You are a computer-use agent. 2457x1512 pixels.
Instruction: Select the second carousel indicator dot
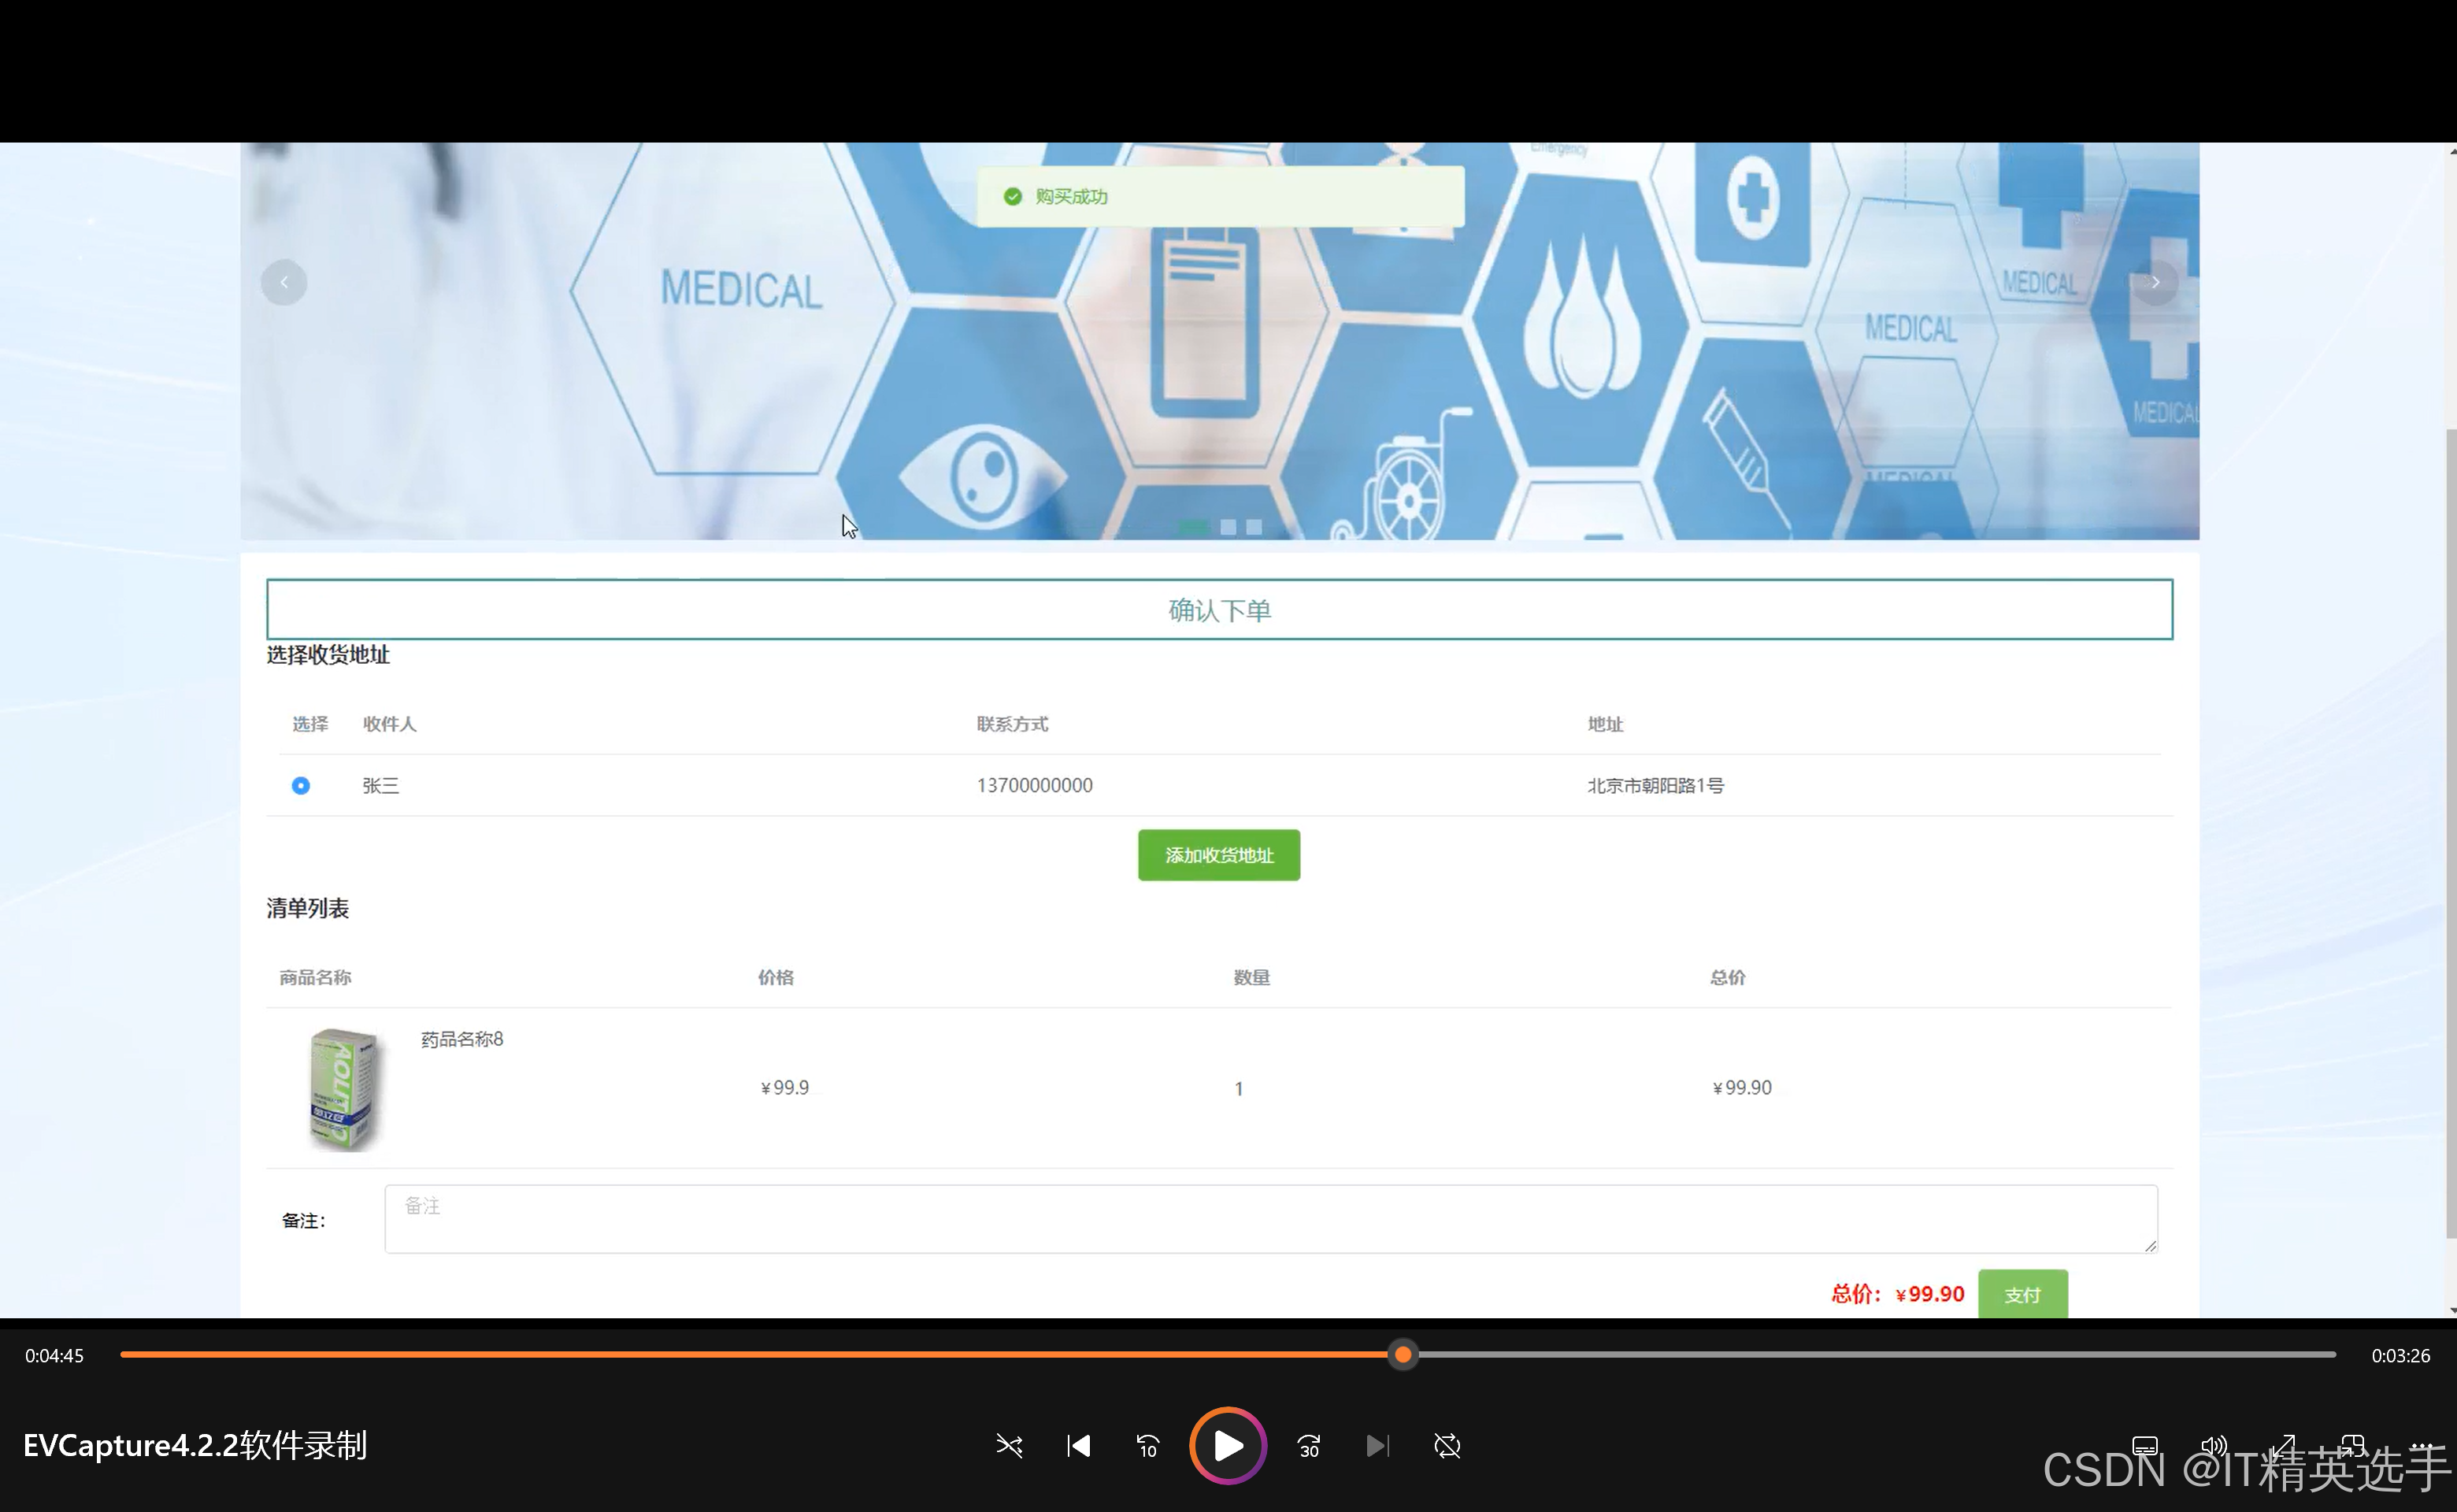point(1228,527)
